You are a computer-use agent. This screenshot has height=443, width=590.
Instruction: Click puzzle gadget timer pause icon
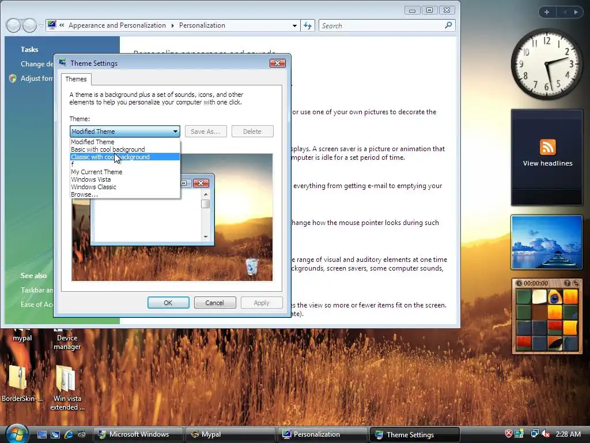tap(519, 283)
